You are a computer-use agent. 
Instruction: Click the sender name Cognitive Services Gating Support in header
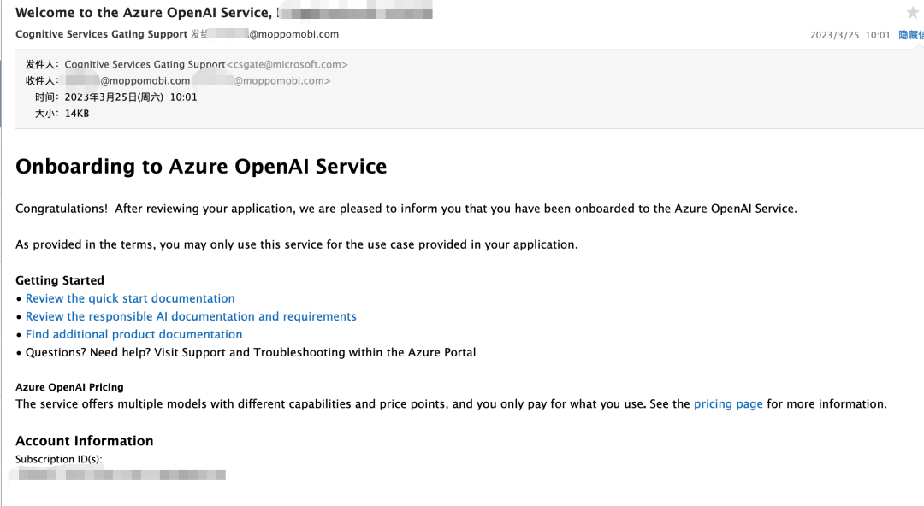[x=101, y=34]
